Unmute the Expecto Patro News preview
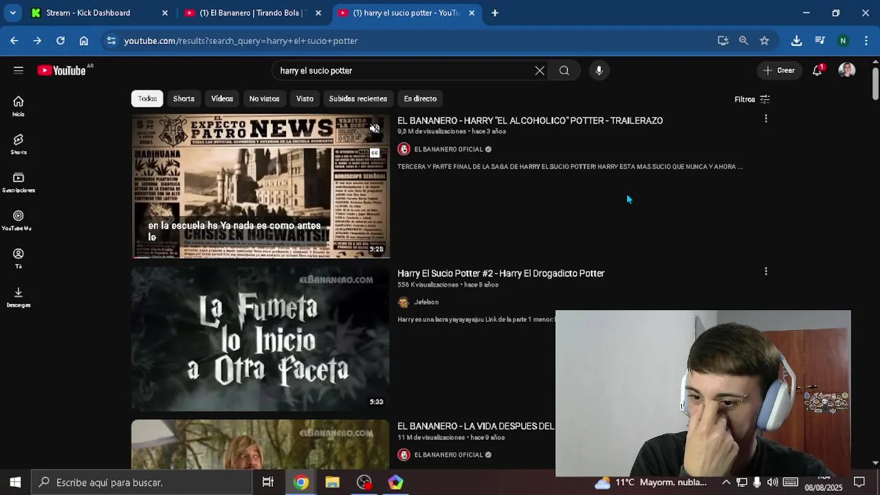 click(375, 129)
